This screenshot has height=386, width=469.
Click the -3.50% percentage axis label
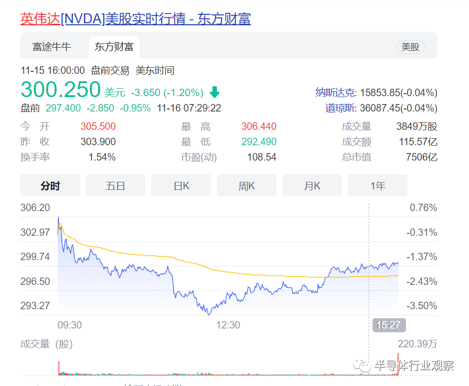(422, 306)
